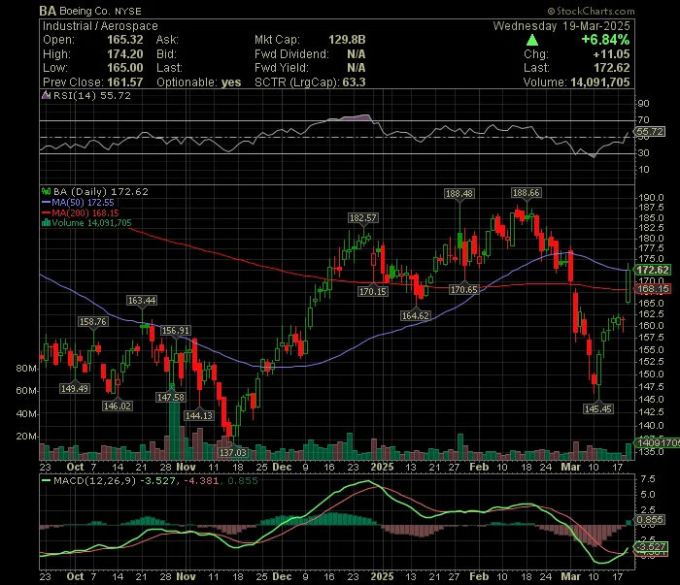Click the Volume value 14,091,705 in header
This screenshot has width=680, height=585.
pyautogui.click(x=599, y=82)
